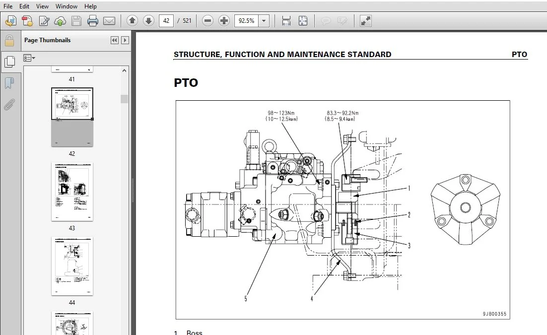Click figure code 9JB00355
This screenshot has height=335, width=547.
coord(494,314)
